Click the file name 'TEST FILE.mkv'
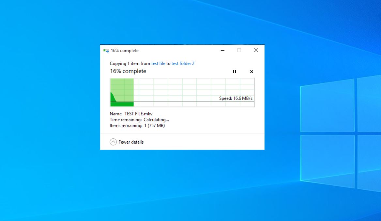 point(139,114)
